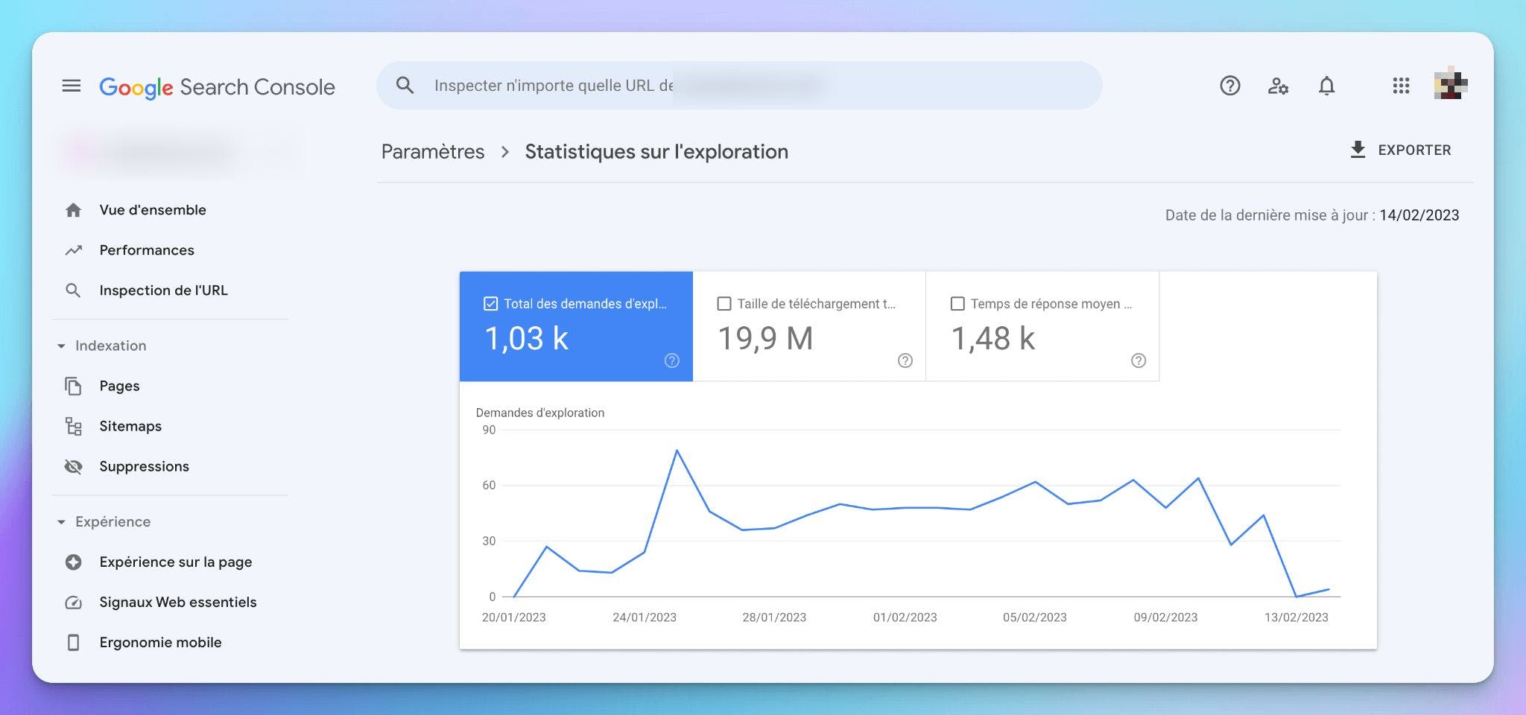1526x715 pixels.
Task: Click the 01/02/2023 axis label
Action: (905, 617)
